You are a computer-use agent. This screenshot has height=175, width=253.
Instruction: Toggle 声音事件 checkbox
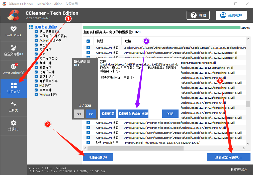click(x=36, y=90)
